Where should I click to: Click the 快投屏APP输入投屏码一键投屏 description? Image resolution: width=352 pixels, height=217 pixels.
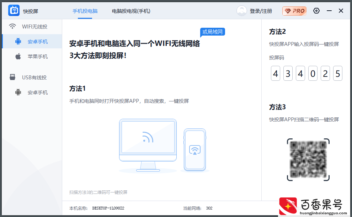304,44
